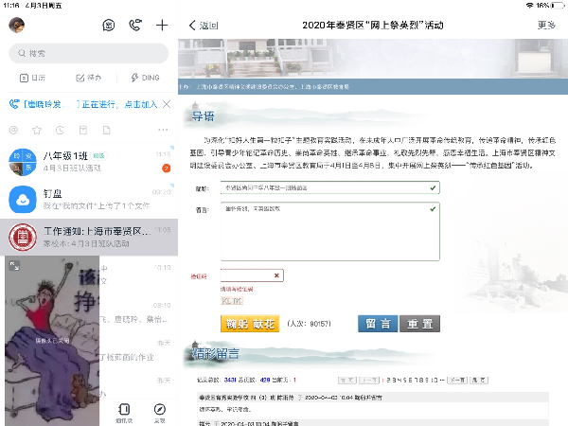
Task: Go to page 2 of messages
Action: click(388, 380)
